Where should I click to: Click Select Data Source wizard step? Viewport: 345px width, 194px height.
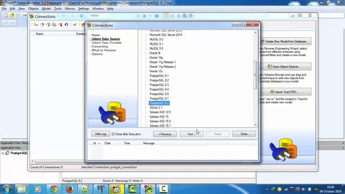106,39
